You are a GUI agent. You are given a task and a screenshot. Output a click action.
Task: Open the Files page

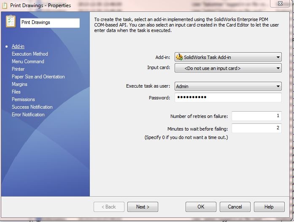tap(16, 92)
